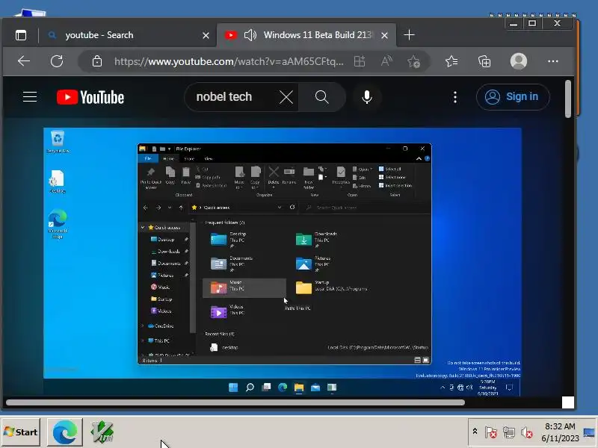
Task: Launch gVim from the taskbar
Action: tap(102, 432)
